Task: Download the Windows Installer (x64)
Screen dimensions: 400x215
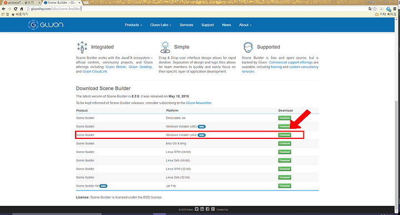Action: pyautogui.click(x=284, y=135)
